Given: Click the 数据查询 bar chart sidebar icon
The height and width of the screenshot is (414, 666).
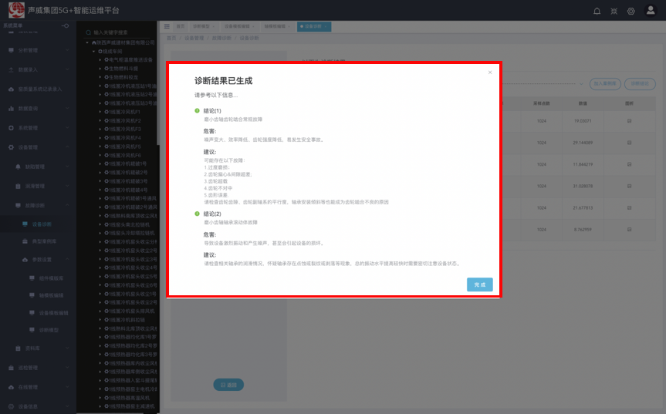Looking at the screenshot, I should (11, 108).
